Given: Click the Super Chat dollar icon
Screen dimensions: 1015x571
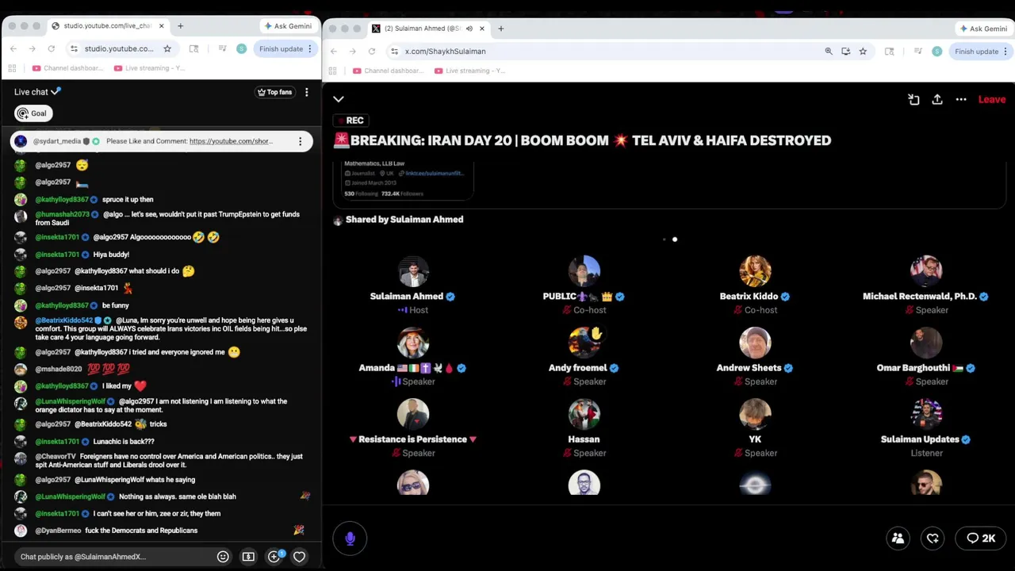Looking at the screenshot, I should click(248, 557).
